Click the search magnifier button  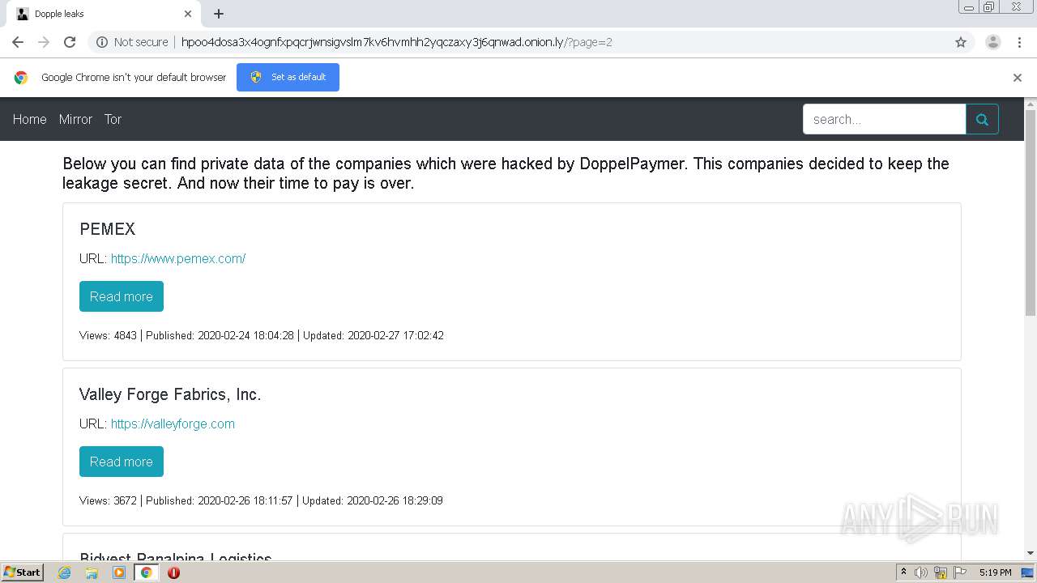(x=982, y=119)
